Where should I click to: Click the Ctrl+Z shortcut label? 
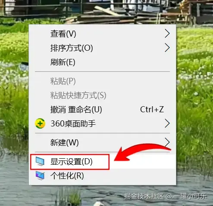(x=152, y=109)
